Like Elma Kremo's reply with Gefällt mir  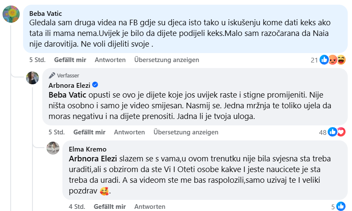tap(109, 207)
